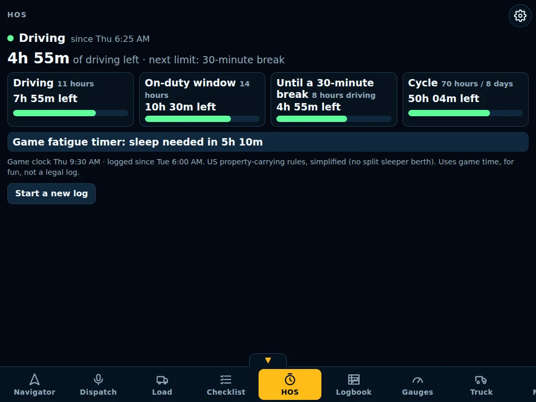The height and width of the screenshot is (402, 536).
Task: Collapse the bottom bar with the yellow arrow
Action: (x=268, y=360)
